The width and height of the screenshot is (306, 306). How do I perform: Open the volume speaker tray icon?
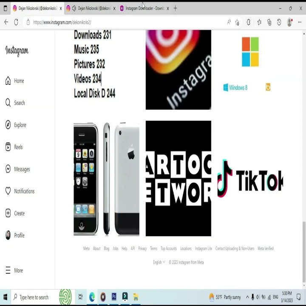258,297
